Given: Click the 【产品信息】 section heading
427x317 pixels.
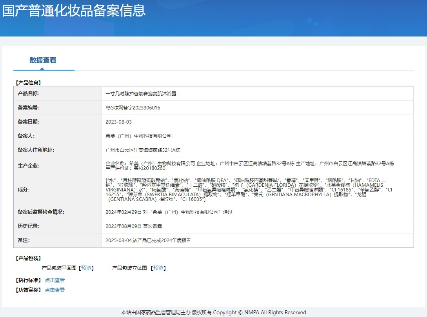Looking at the screenshot, I should (28, 83).
